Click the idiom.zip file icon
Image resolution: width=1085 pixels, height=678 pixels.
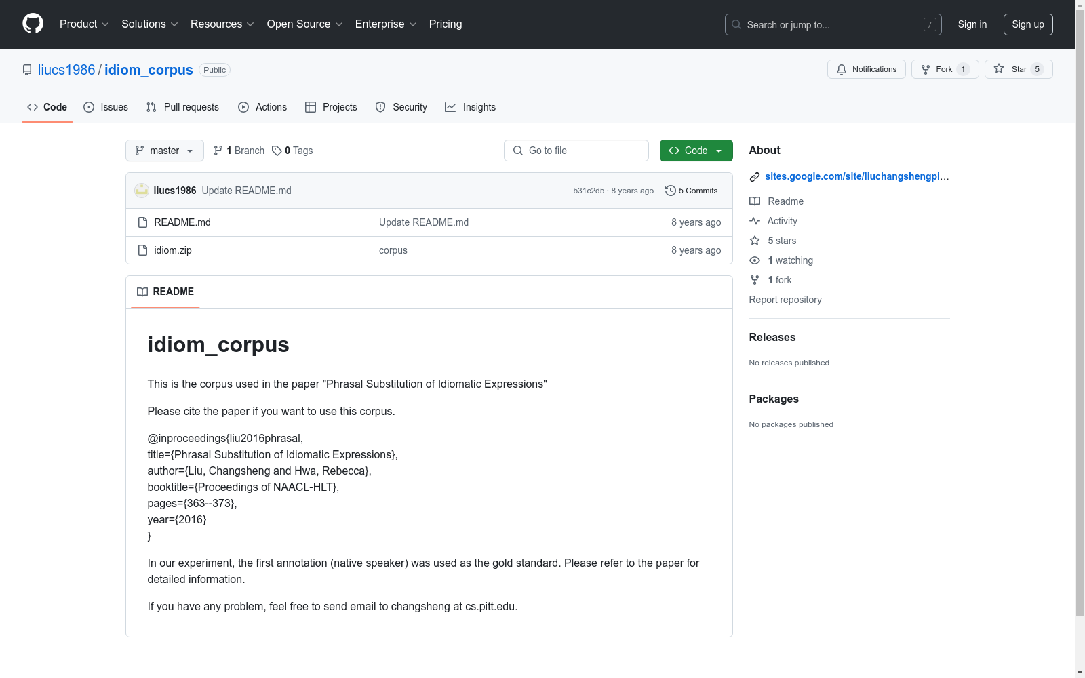click(x=142, y=250)
